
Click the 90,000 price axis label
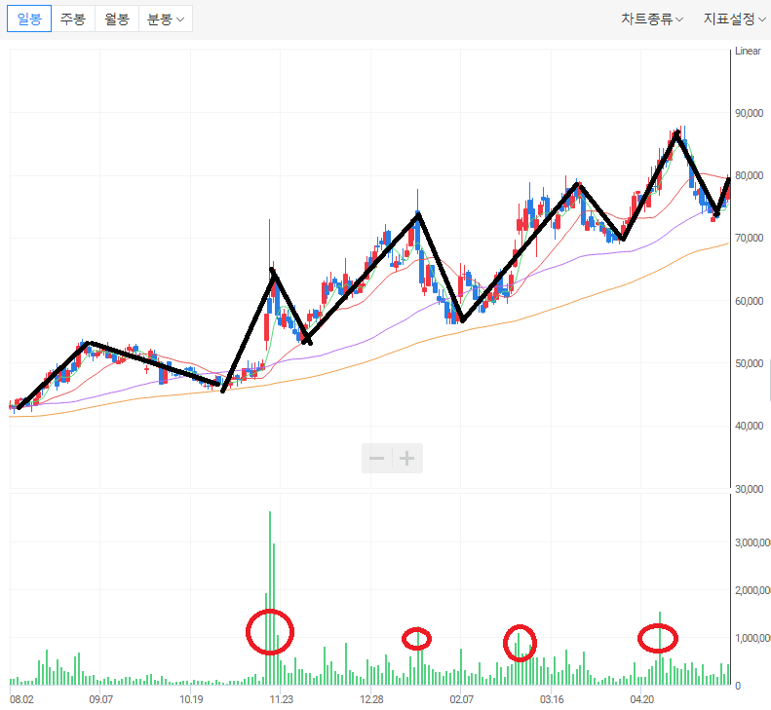[x=749, y=113]
